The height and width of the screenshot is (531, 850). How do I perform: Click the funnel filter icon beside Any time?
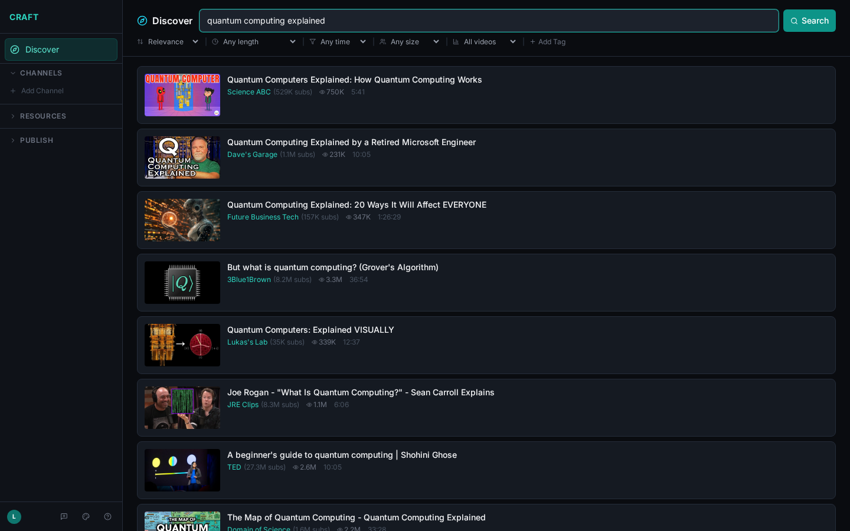tap(312, 41)
